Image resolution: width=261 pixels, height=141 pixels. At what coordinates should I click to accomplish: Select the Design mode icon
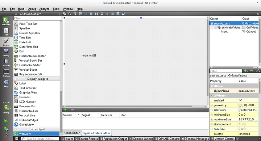coord(6,42)
